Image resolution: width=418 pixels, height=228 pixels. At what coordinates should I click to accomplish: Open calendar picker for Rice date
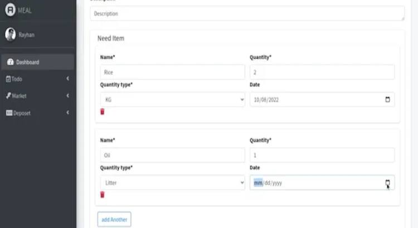pyautogui.click(x=388, y=100)
